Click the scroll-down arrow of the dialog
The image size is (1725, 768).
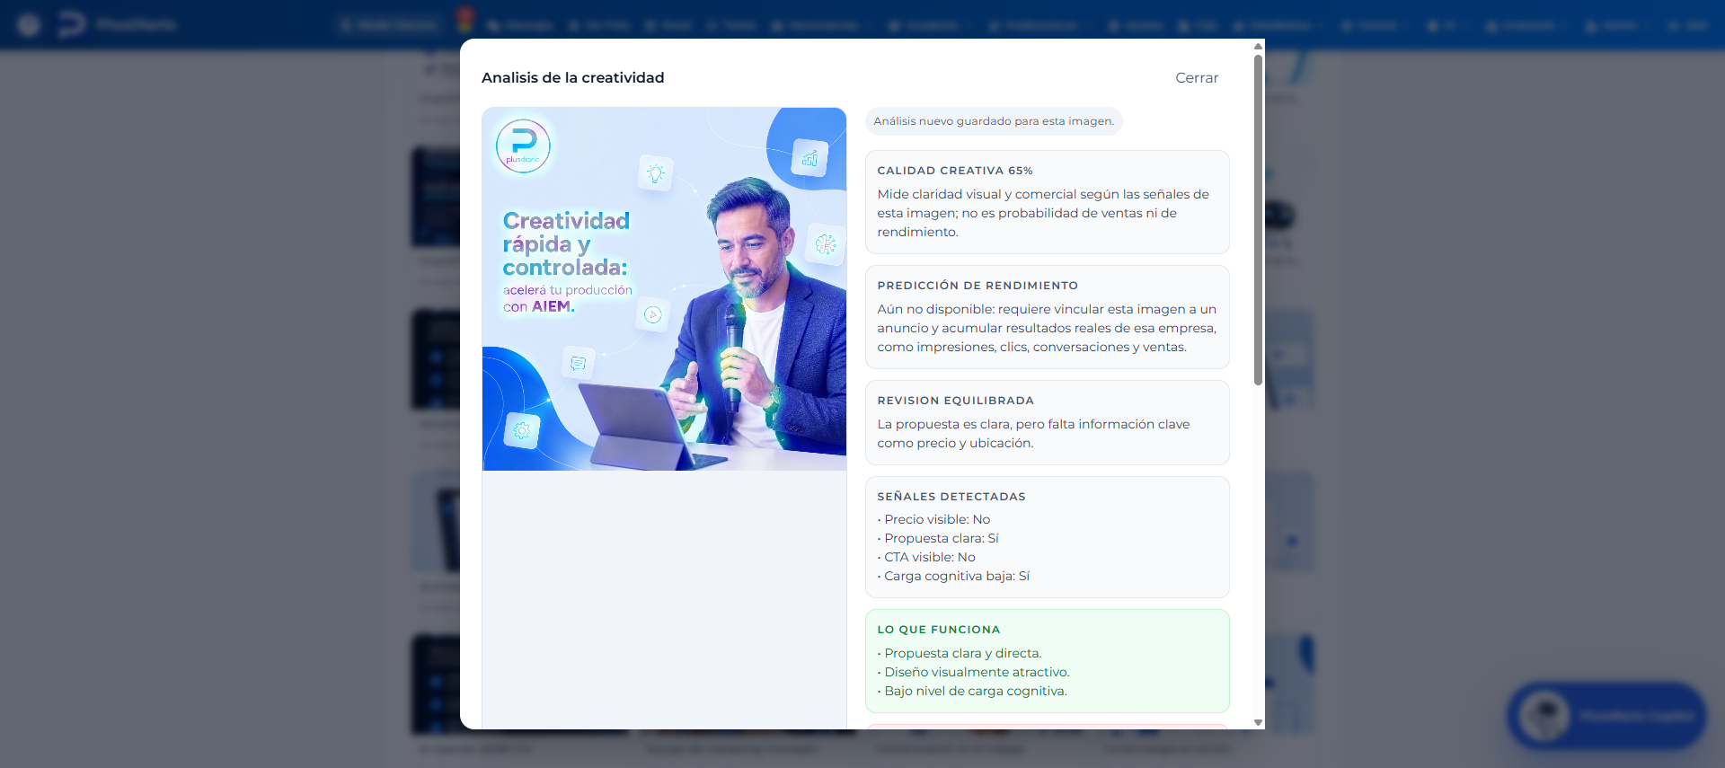[1258, 722]
